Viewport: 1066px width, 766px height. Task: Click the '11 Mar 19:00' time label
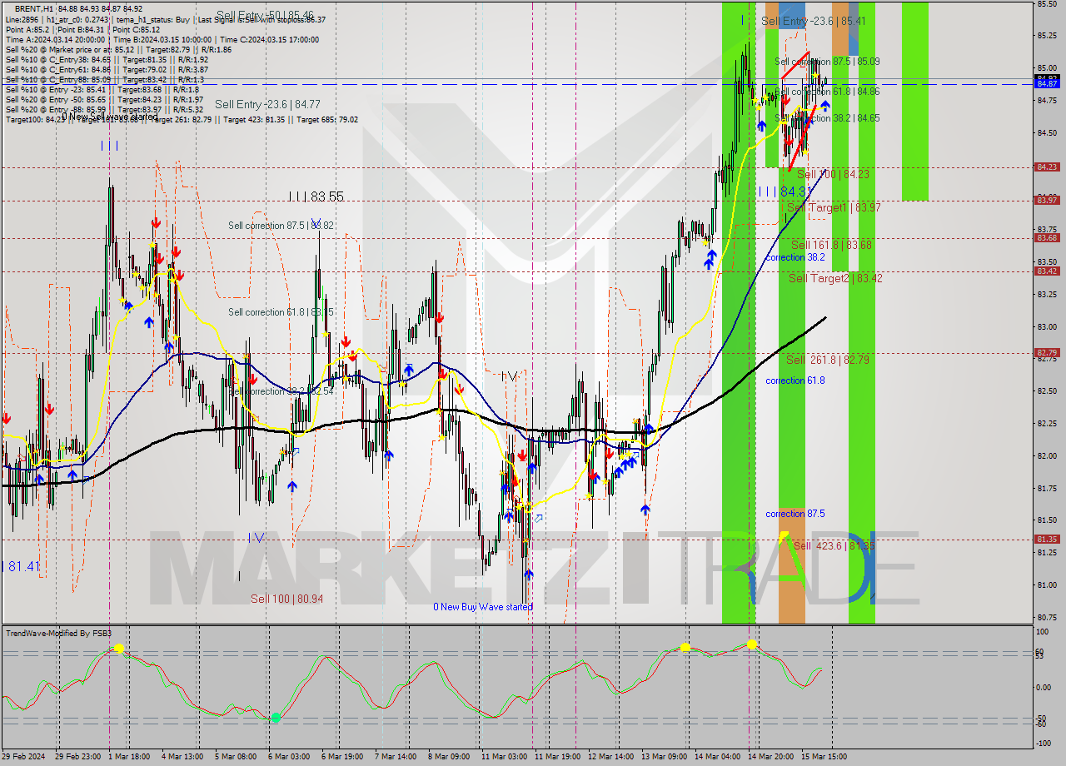pos(557,756)
